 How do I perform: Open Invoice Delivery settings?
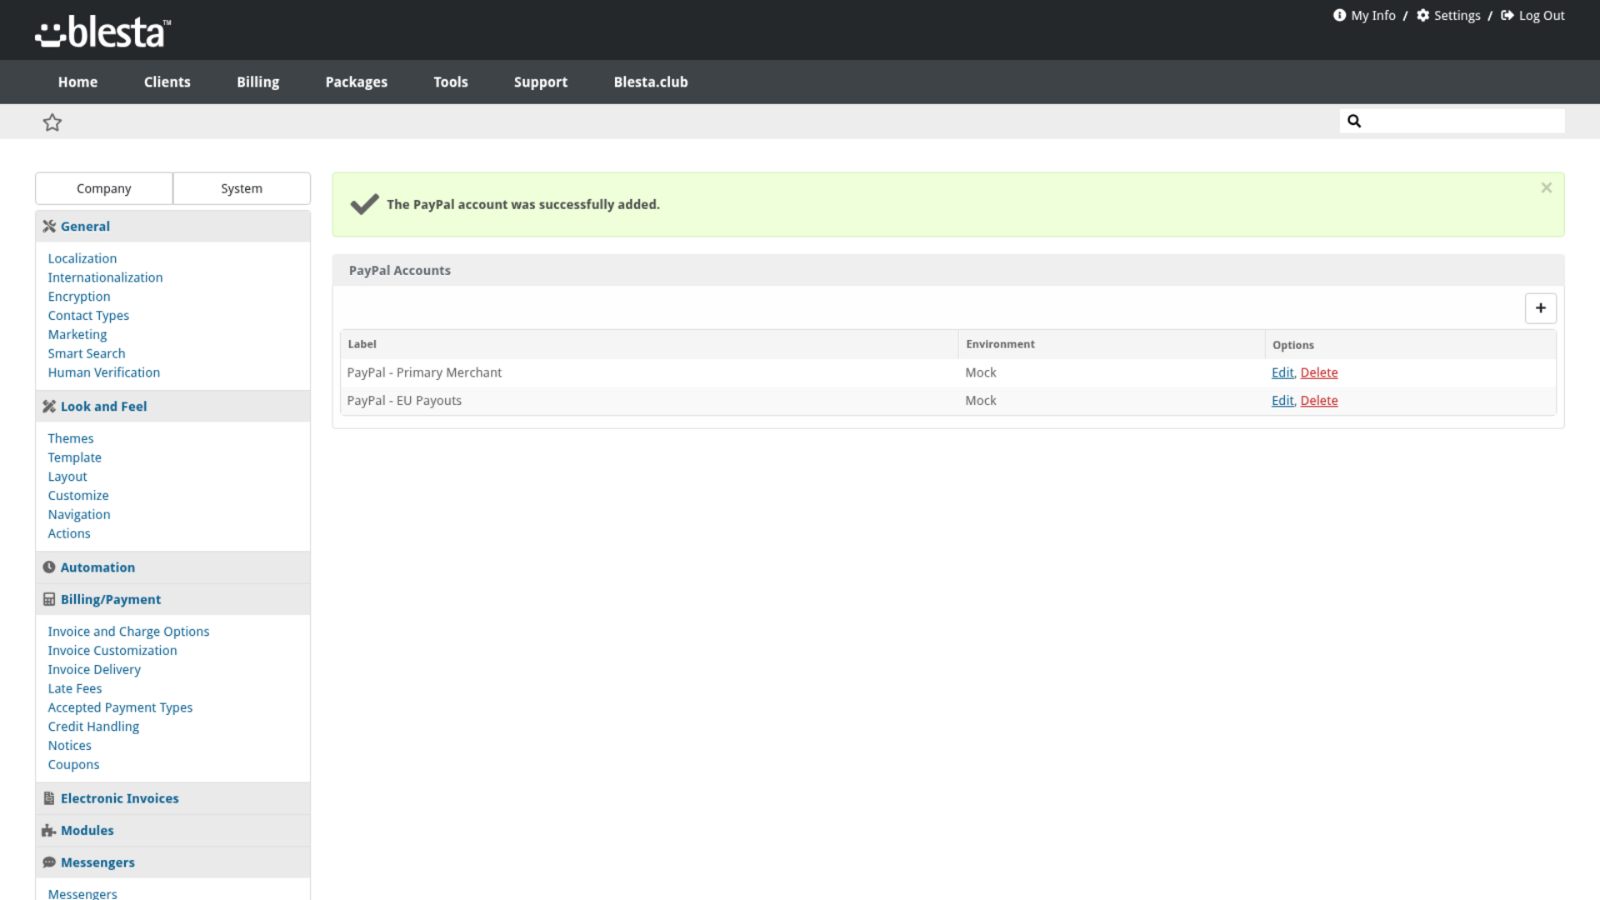[94, 670]
